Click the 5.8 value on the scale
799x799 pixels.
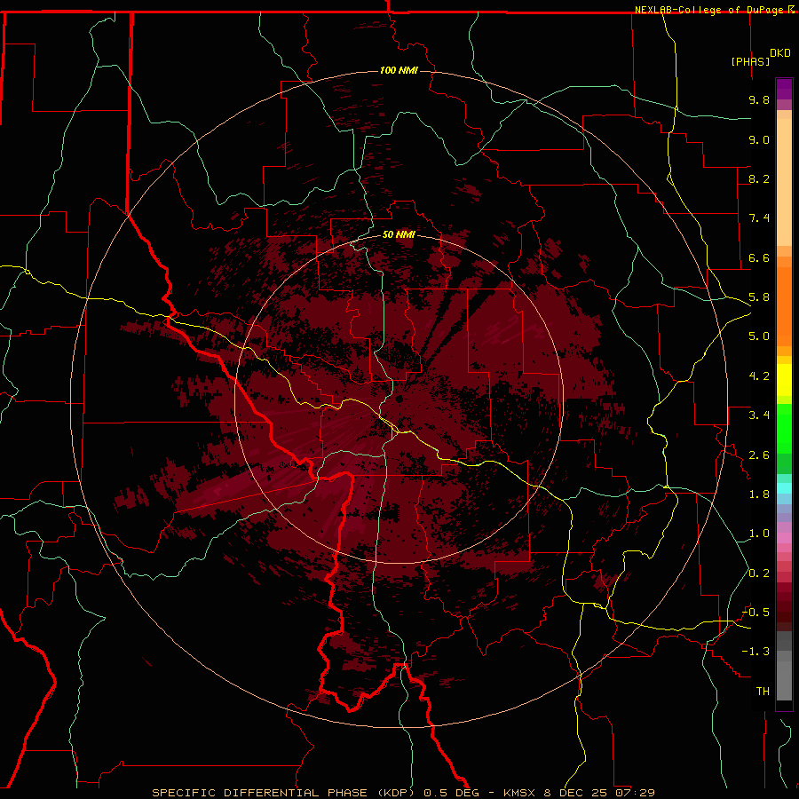[x=759, y=297]
